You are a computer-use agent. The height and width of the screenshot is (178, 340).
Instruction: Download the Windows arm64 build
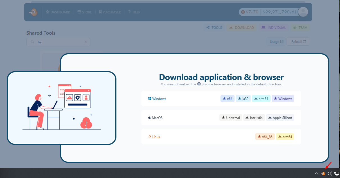point(261,99)
